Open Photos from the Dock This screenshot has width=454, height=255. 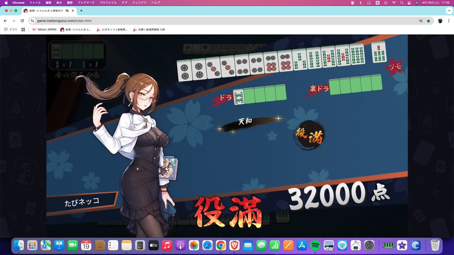194,246
